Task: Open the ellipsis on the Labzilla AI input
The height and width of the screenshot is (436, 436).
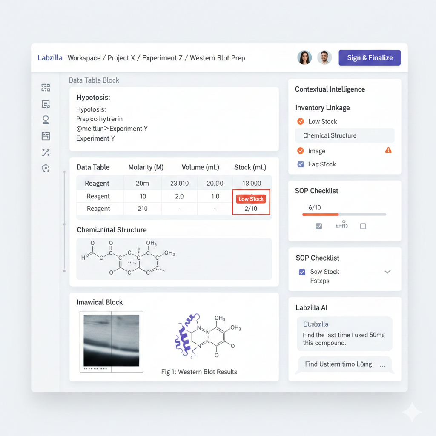Action: [x=382, y=364]
